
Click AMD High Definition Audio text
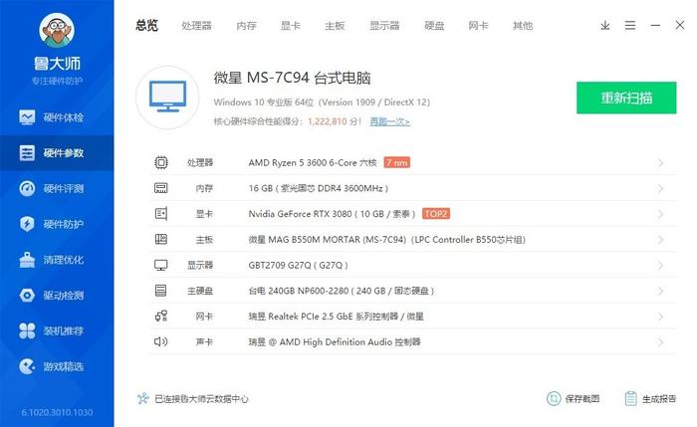[x=335, y=341]
